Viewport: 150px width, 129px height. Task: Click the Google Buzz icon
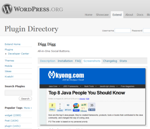76,107
